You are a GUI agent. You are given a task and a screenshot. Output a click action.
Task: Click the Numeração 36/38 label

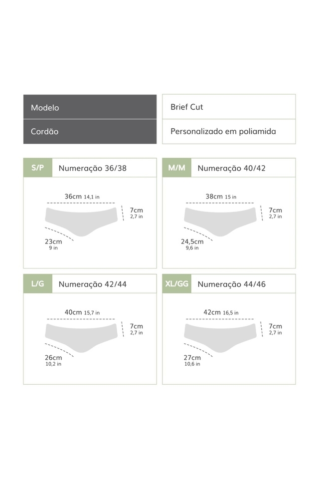(x=93, y=168)
